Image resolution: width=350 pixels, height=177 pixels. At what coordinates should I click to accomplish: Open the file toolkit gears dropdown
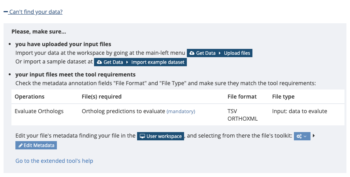[302, 136]
